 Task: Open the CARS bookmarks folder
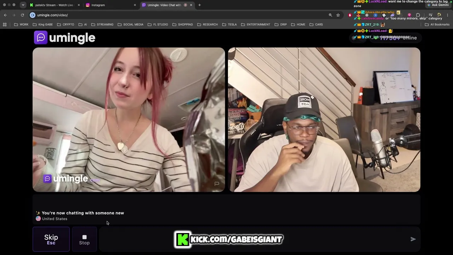pyautogui.click(x=316, y=24)
